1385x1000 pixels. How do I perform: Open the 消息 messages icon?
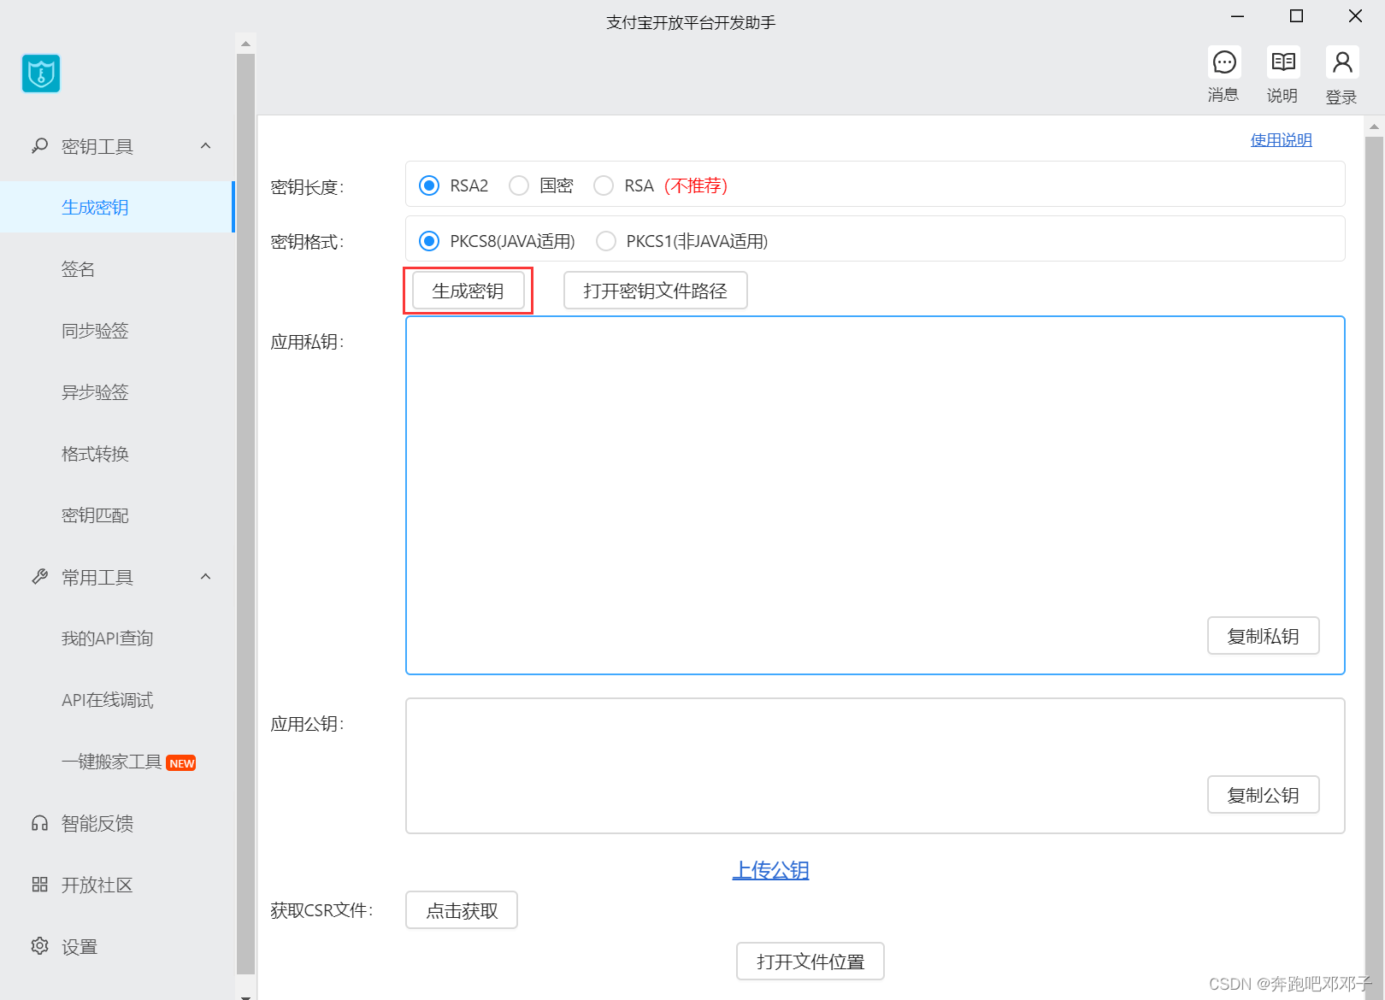1224,62
